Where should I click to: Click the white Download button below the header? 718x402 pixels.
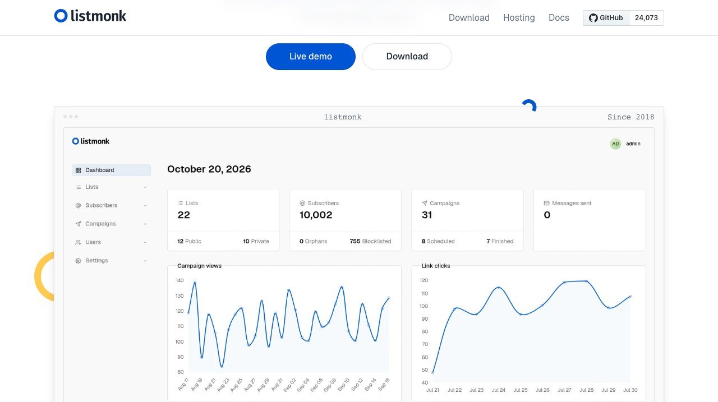[407, 57]
